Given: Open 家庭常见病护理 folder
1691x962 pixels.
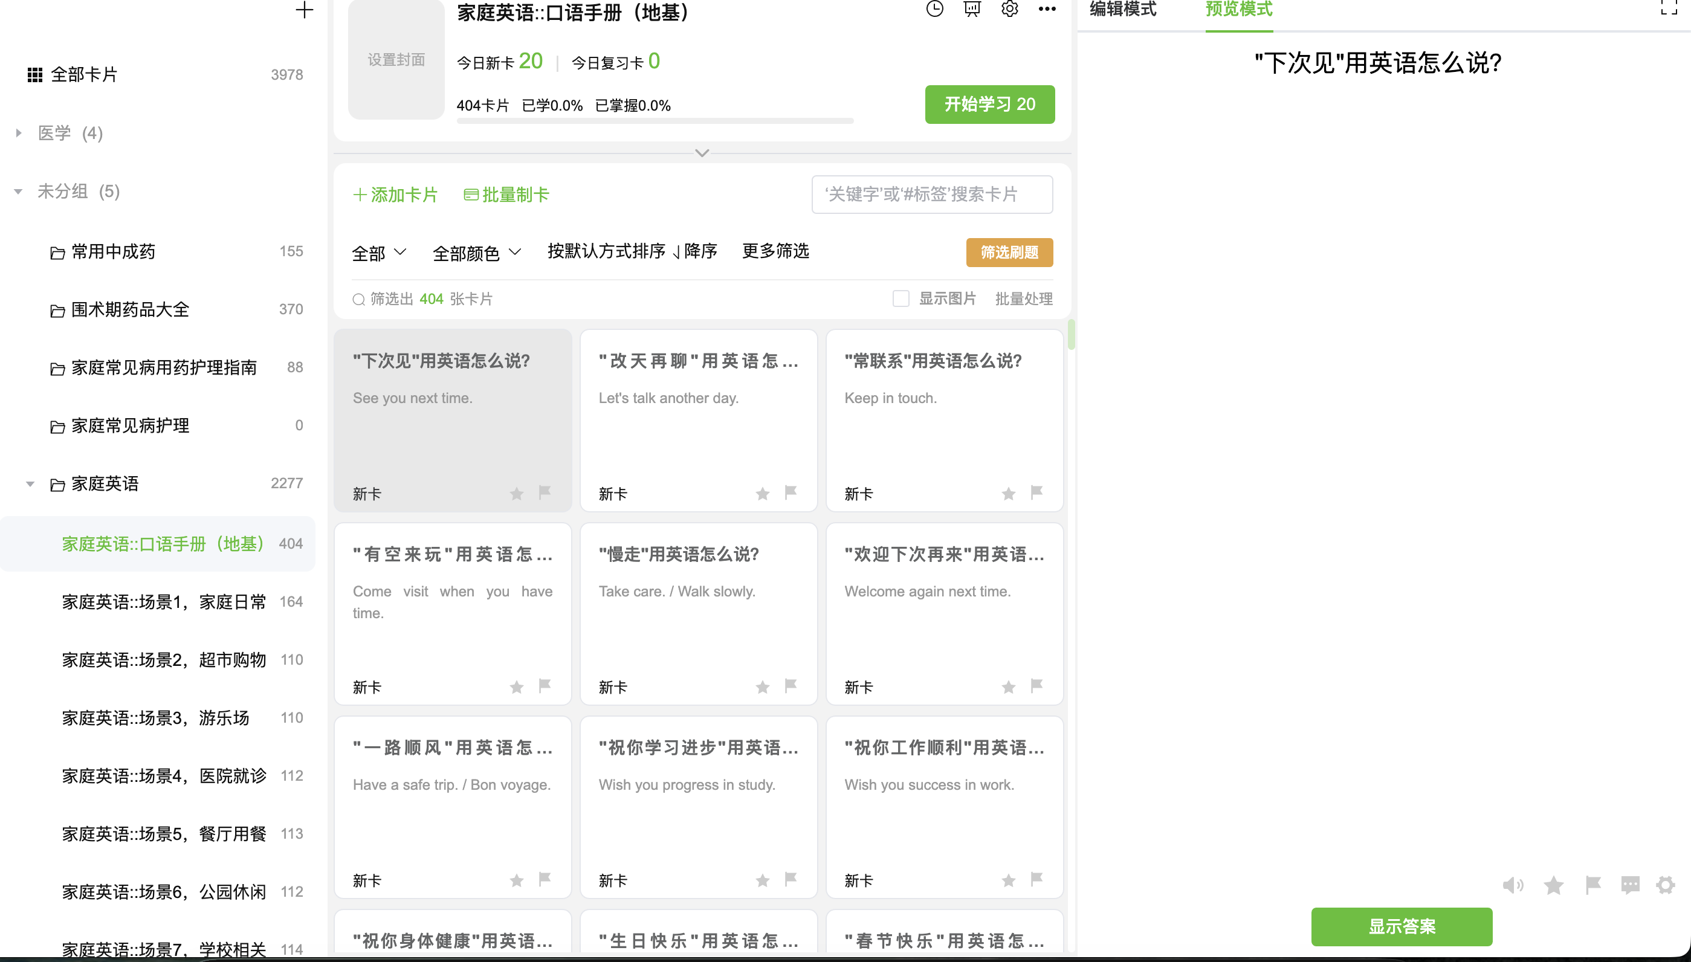Looking at the screenshot, I should pyautogui.click(x=157, y=426).
